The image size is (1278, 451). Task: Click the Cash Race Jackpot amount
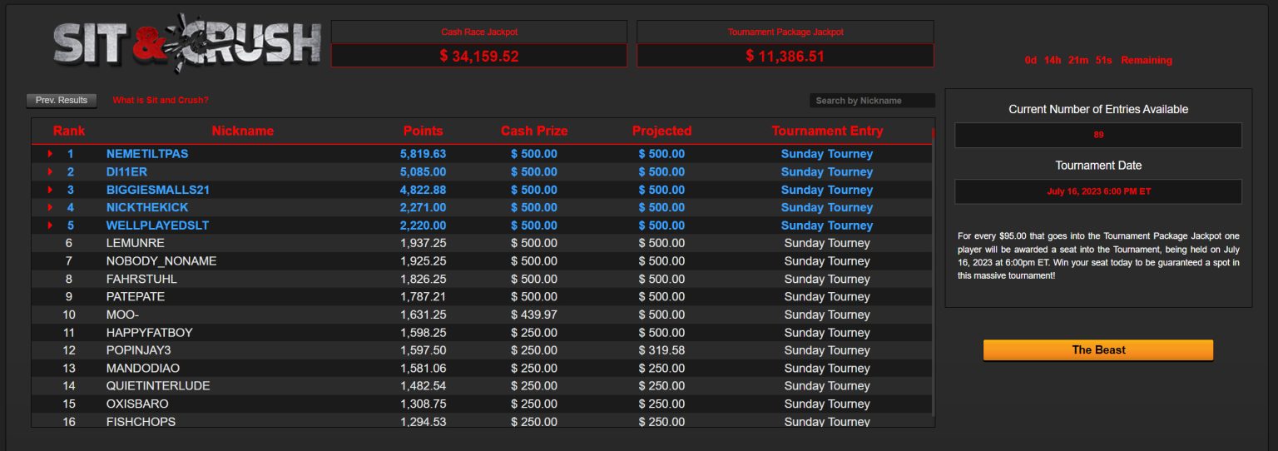(x=479, y=56)
